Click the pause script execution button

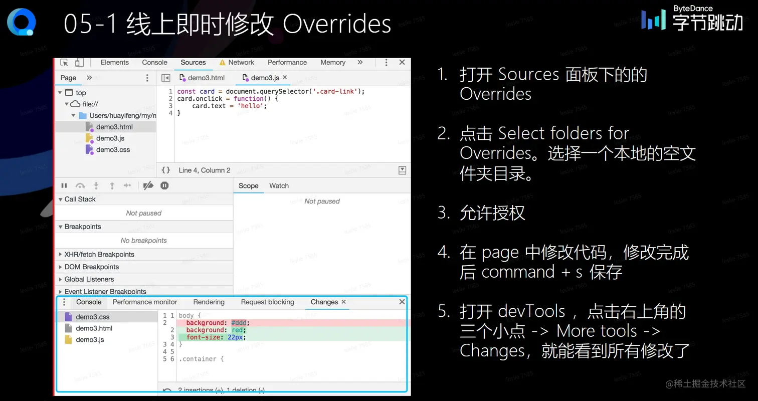click(64, 185)
